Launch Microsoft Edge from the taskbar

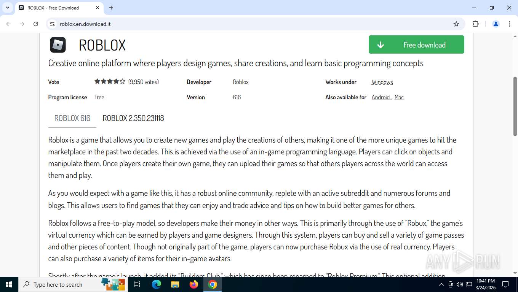157,284
